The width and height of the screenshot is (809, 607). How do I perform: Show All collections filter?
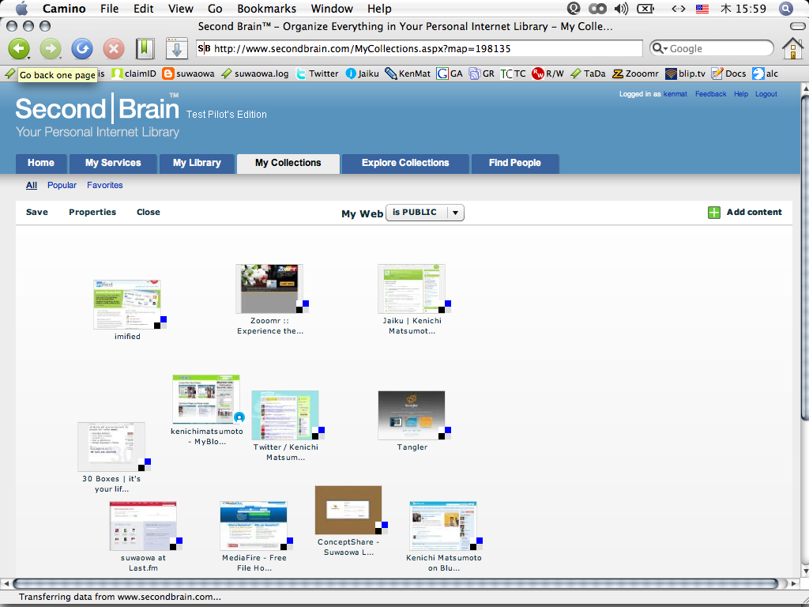click(32, 185)
